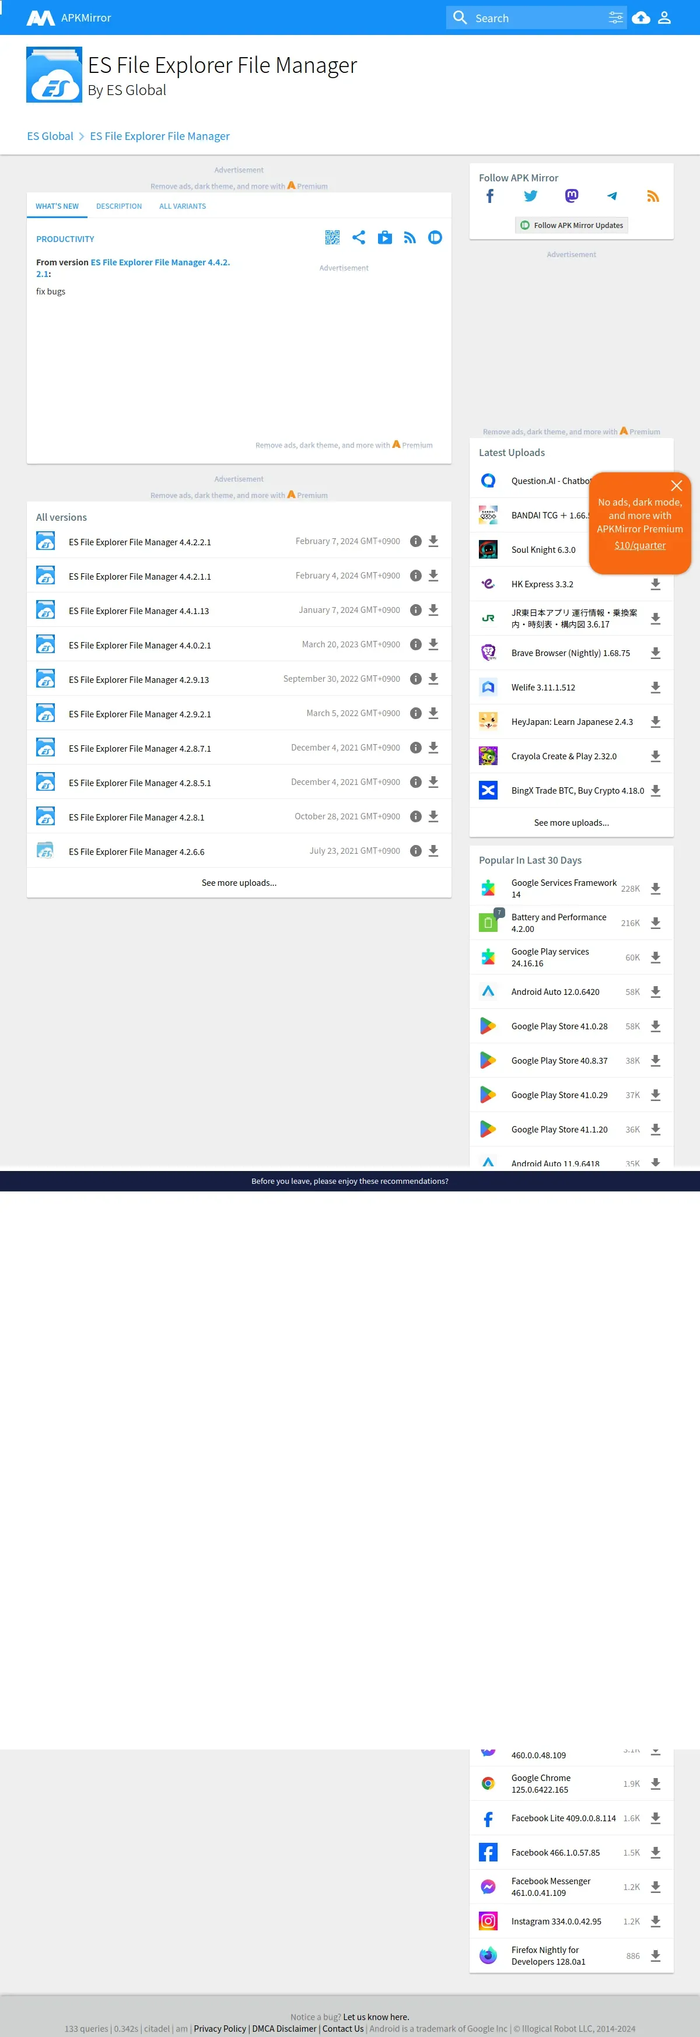Image resolution: width=700 pixels, height=2037 pixels.
Task: Click See more uploads under All versions
Action: (x=239, y=882)
